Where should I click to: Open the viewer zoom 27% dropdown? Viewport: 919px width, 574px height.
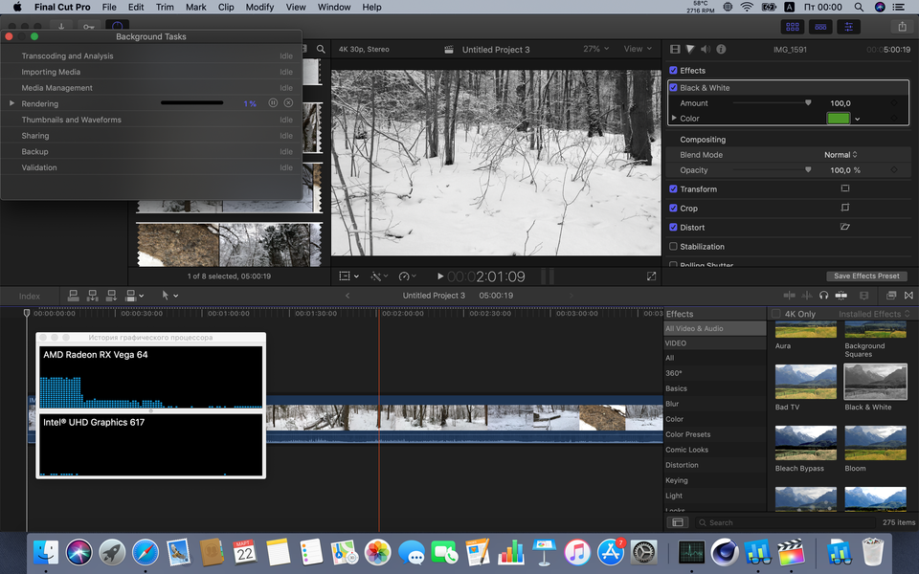(x=595, y=49)
